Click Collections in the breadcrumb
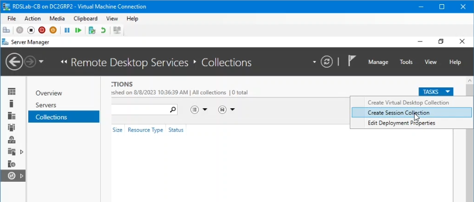The height and width of the screenshot is (202, 474). click(x=227, y=62)
